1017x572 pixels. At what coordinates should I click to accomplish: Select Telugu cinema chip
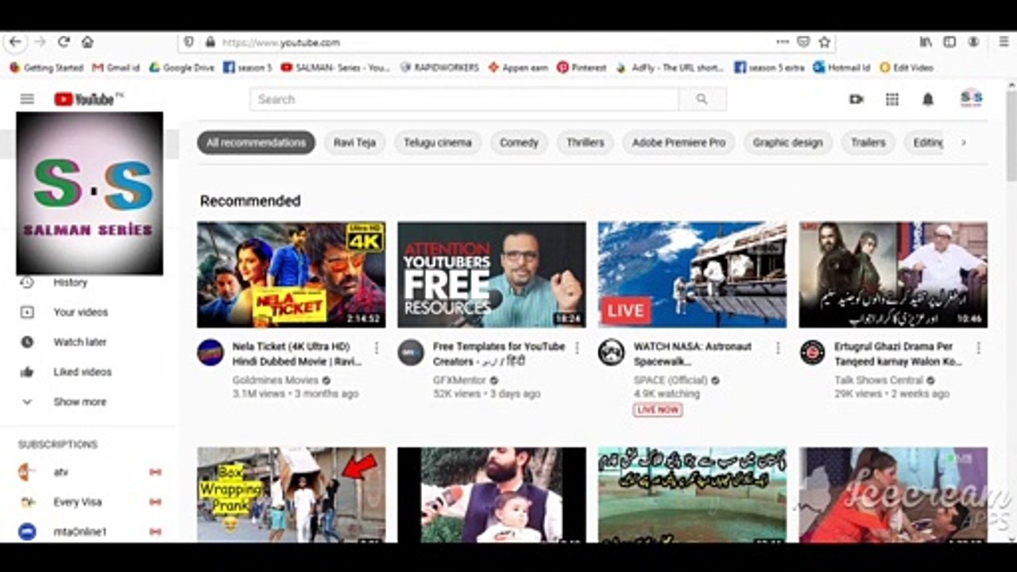tap(438, 143)
